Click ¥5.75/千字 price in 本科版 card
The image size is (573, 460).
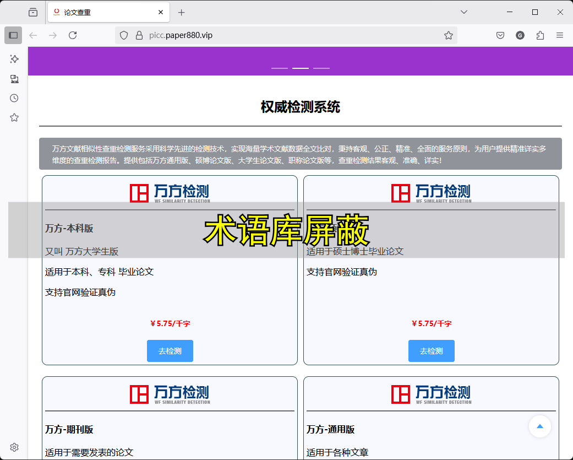[170, 323]
